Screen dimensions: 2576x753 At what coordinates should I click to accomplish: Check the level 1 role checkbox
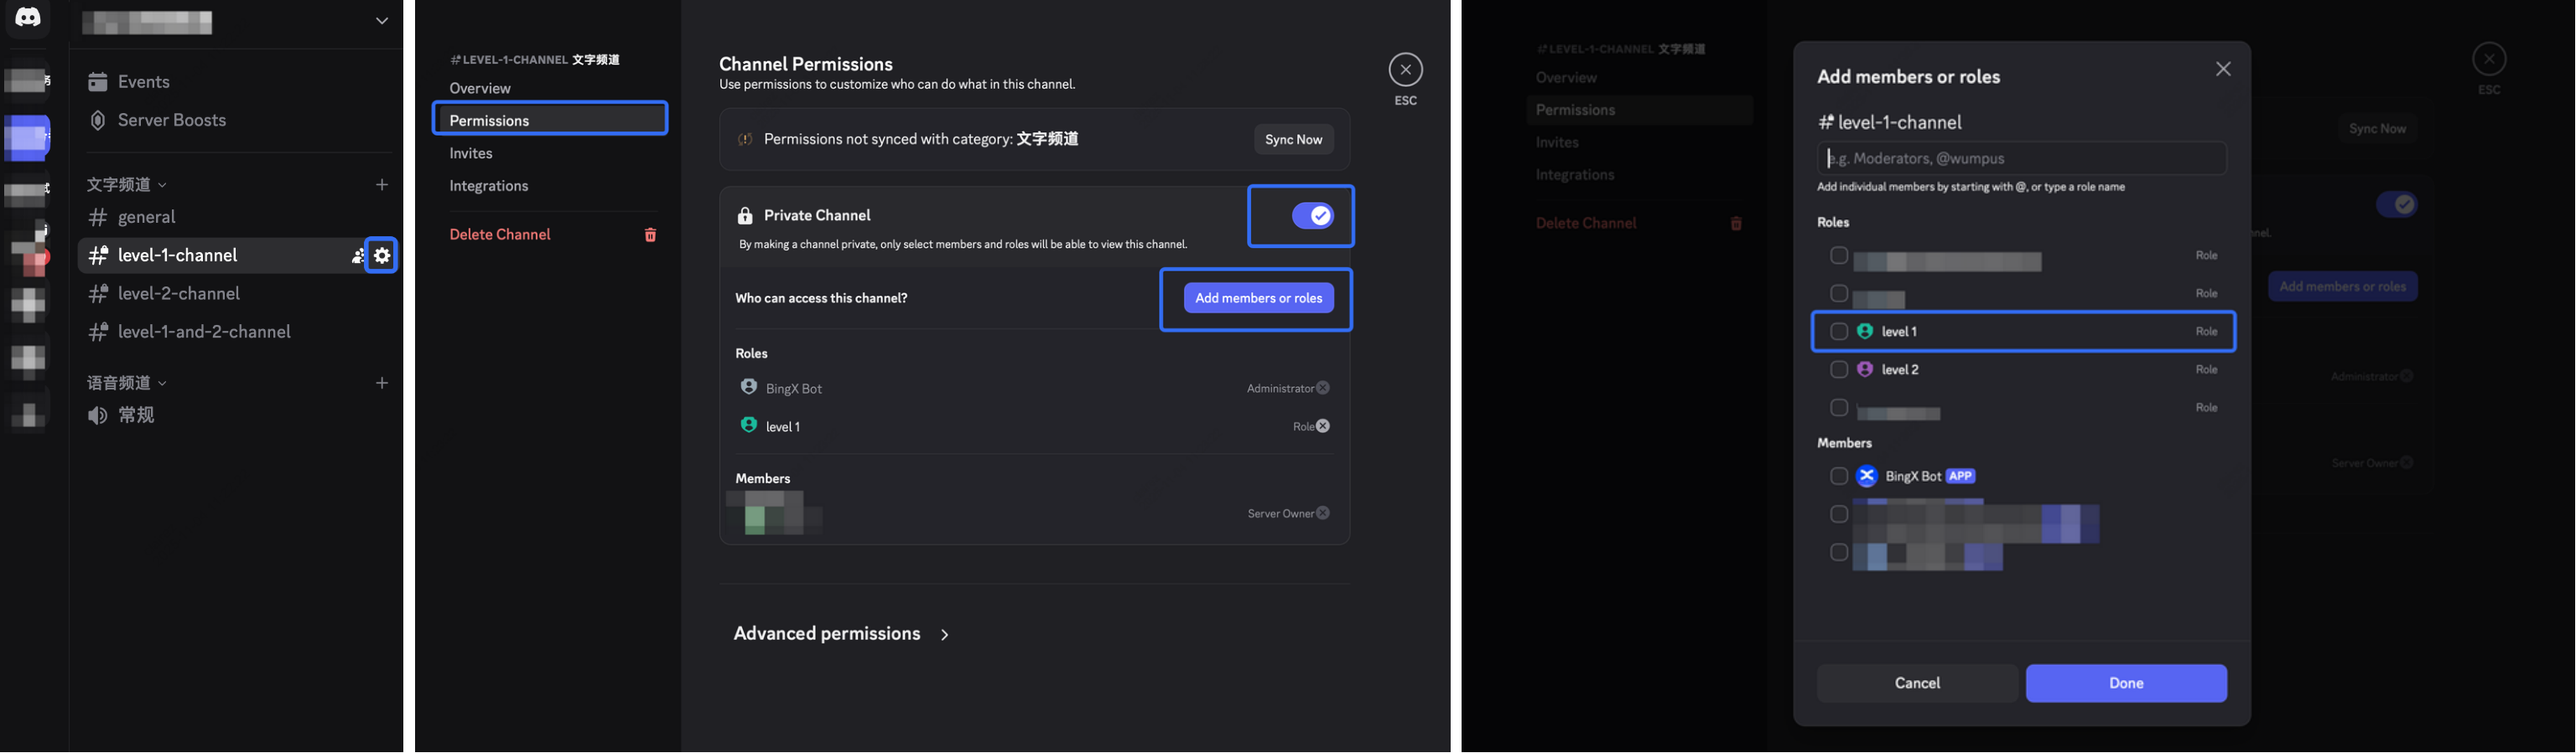(1838, 332)
